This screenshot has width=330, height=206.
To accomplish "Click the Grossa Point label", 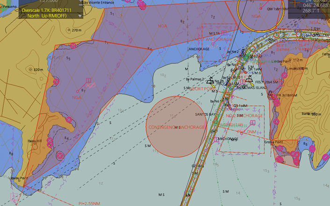I will pyautogui.click(x=275, y=142).
